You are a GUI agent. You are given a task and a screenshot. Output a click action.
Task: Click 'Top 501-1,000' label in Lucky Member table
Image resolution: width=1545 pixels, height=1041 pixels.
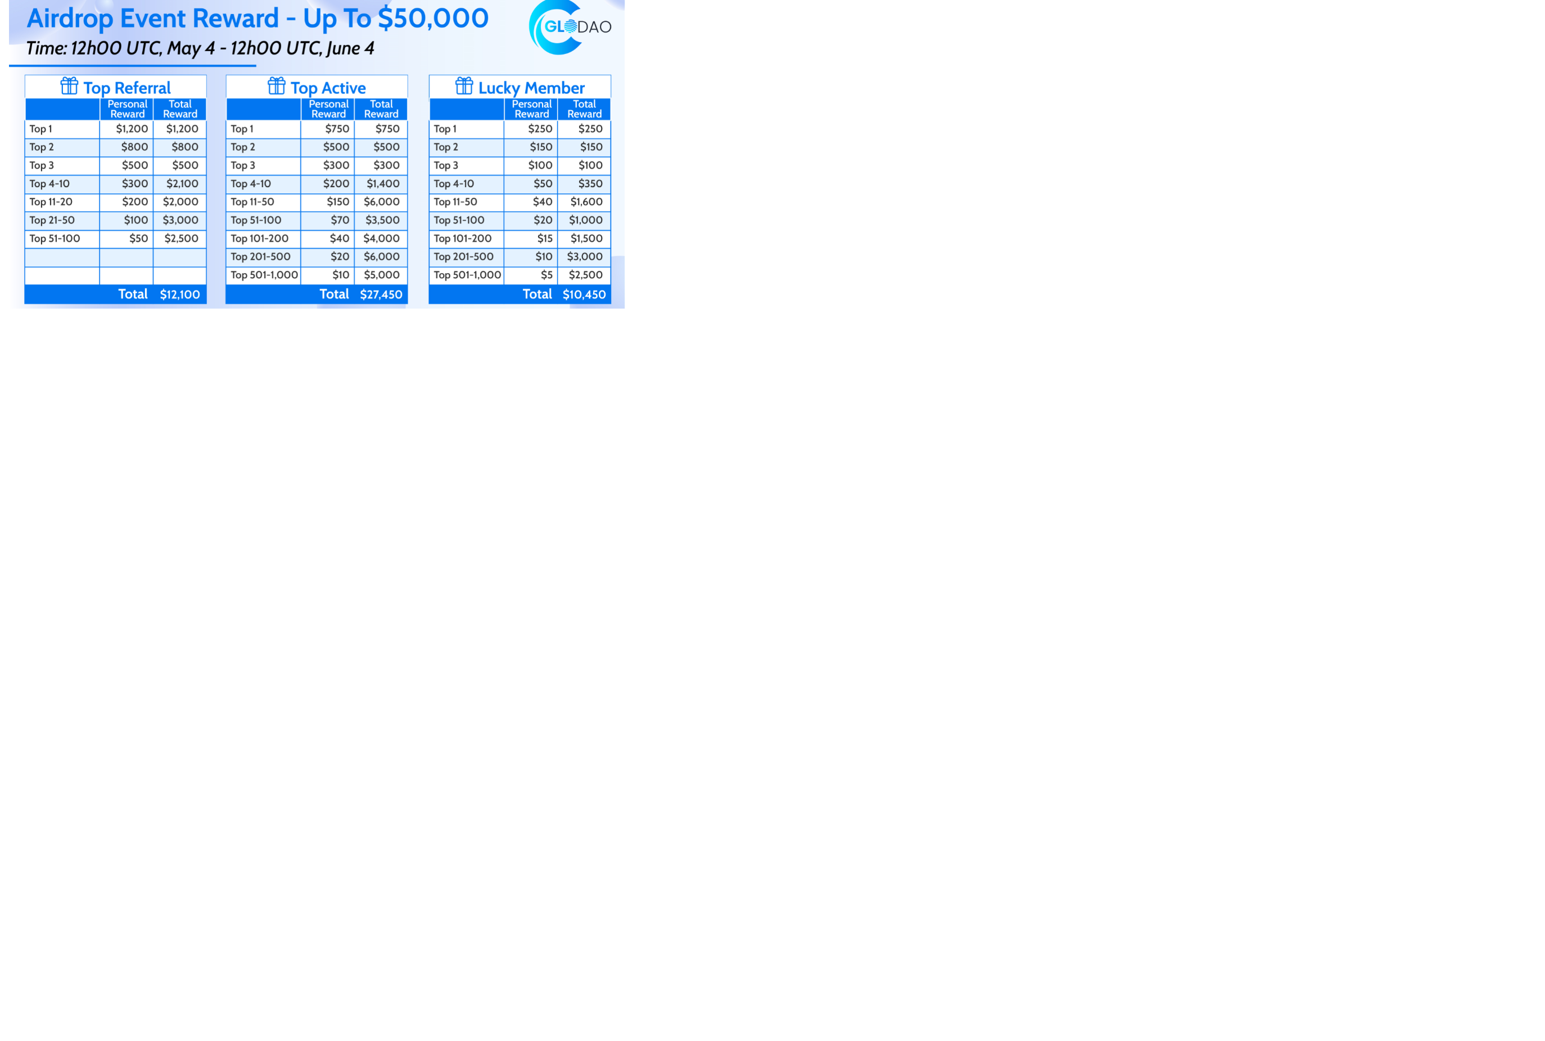467,275
